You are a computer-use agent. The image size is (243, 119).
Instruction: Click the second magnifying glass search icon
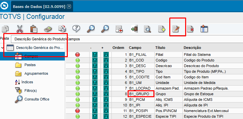click(105, 29)
